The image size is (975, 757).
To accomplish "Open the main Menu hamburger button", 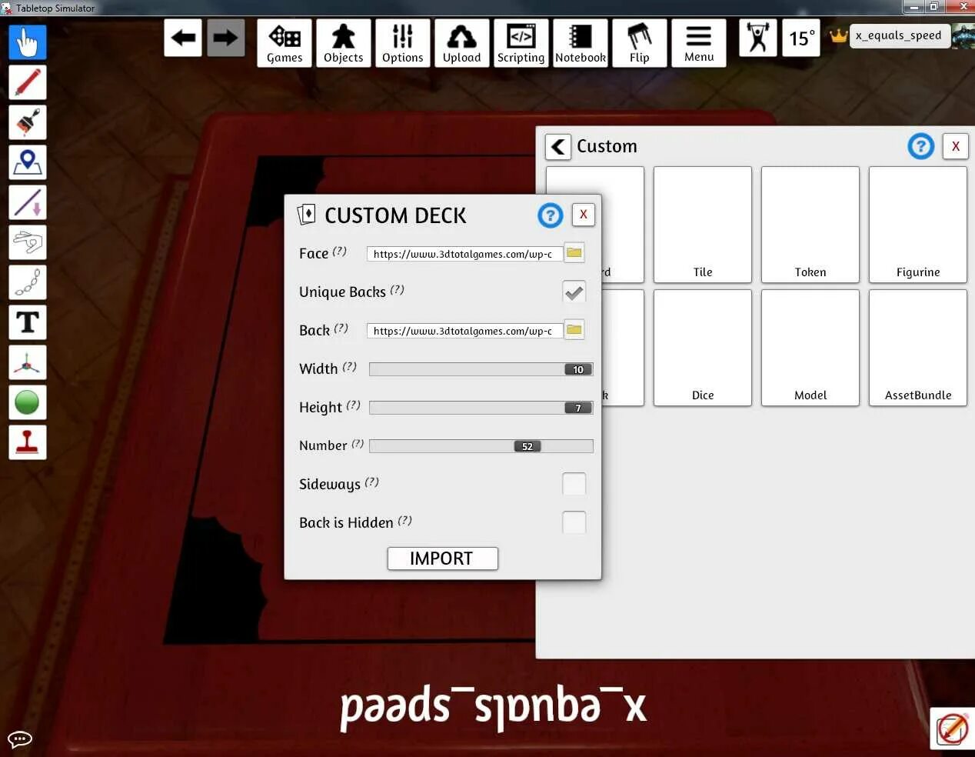I will pyautogui.click(x=699, y=43).
